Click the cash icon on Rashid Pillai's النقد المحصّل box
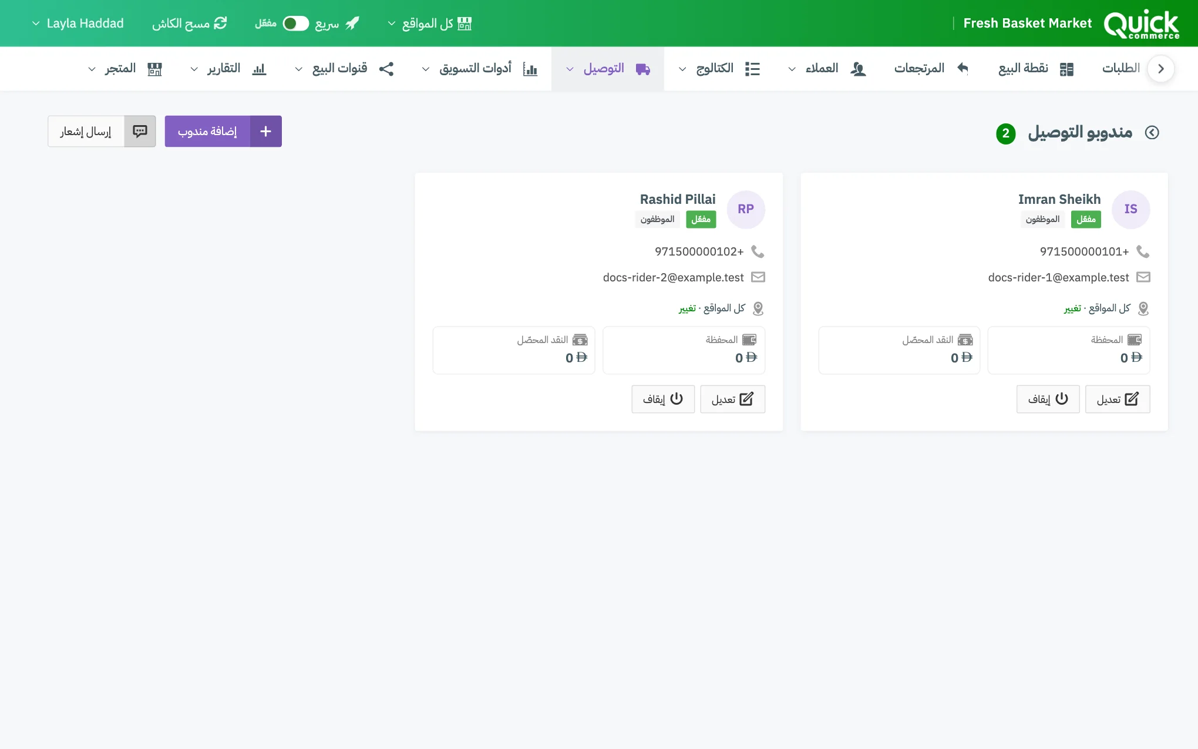This screenshot has width=1198, height=749. [580, 340]
